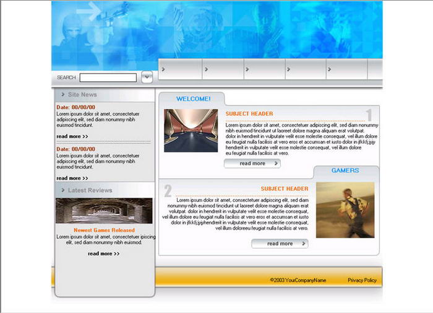Viewport: 433px width, 313px height.
Task: Click the SEARCH text input field
Action: [x=108, y=77]
